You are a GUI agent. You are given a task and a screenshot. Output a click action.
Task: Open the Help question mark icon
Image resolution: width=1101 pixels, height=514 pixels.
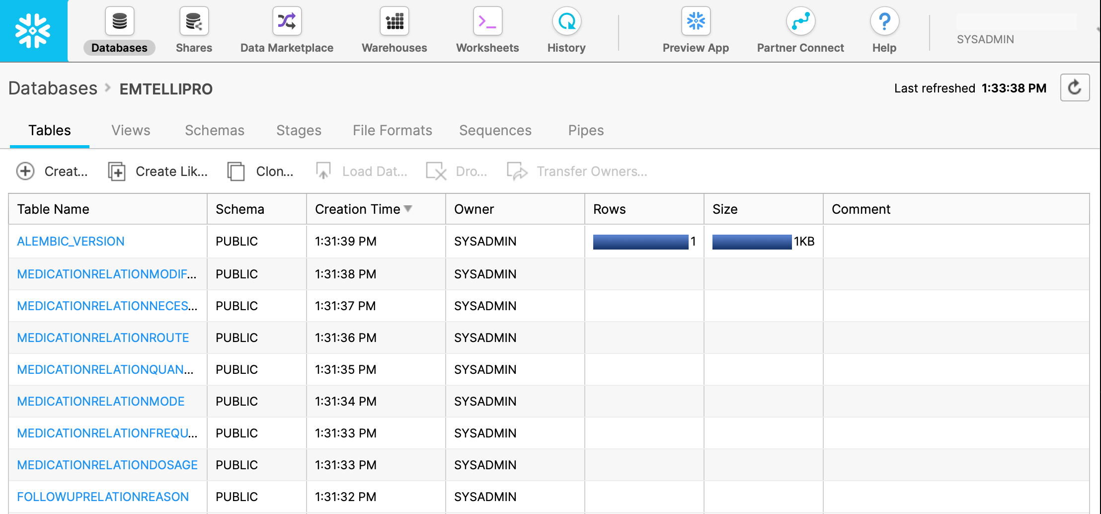(x=884, y=21)
